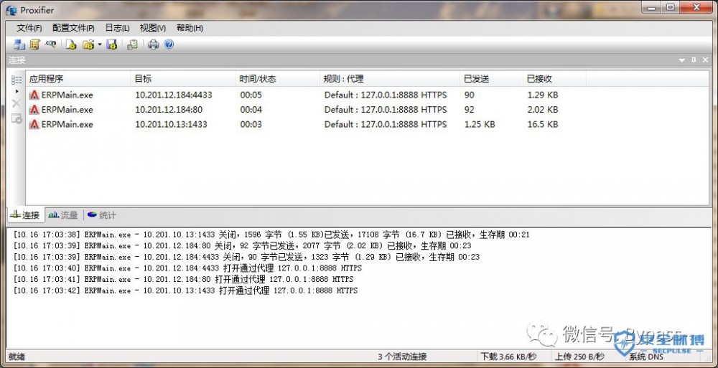Switch to the 流量 tab
This screenshot has width=718, height=368.
pos(63,215)
